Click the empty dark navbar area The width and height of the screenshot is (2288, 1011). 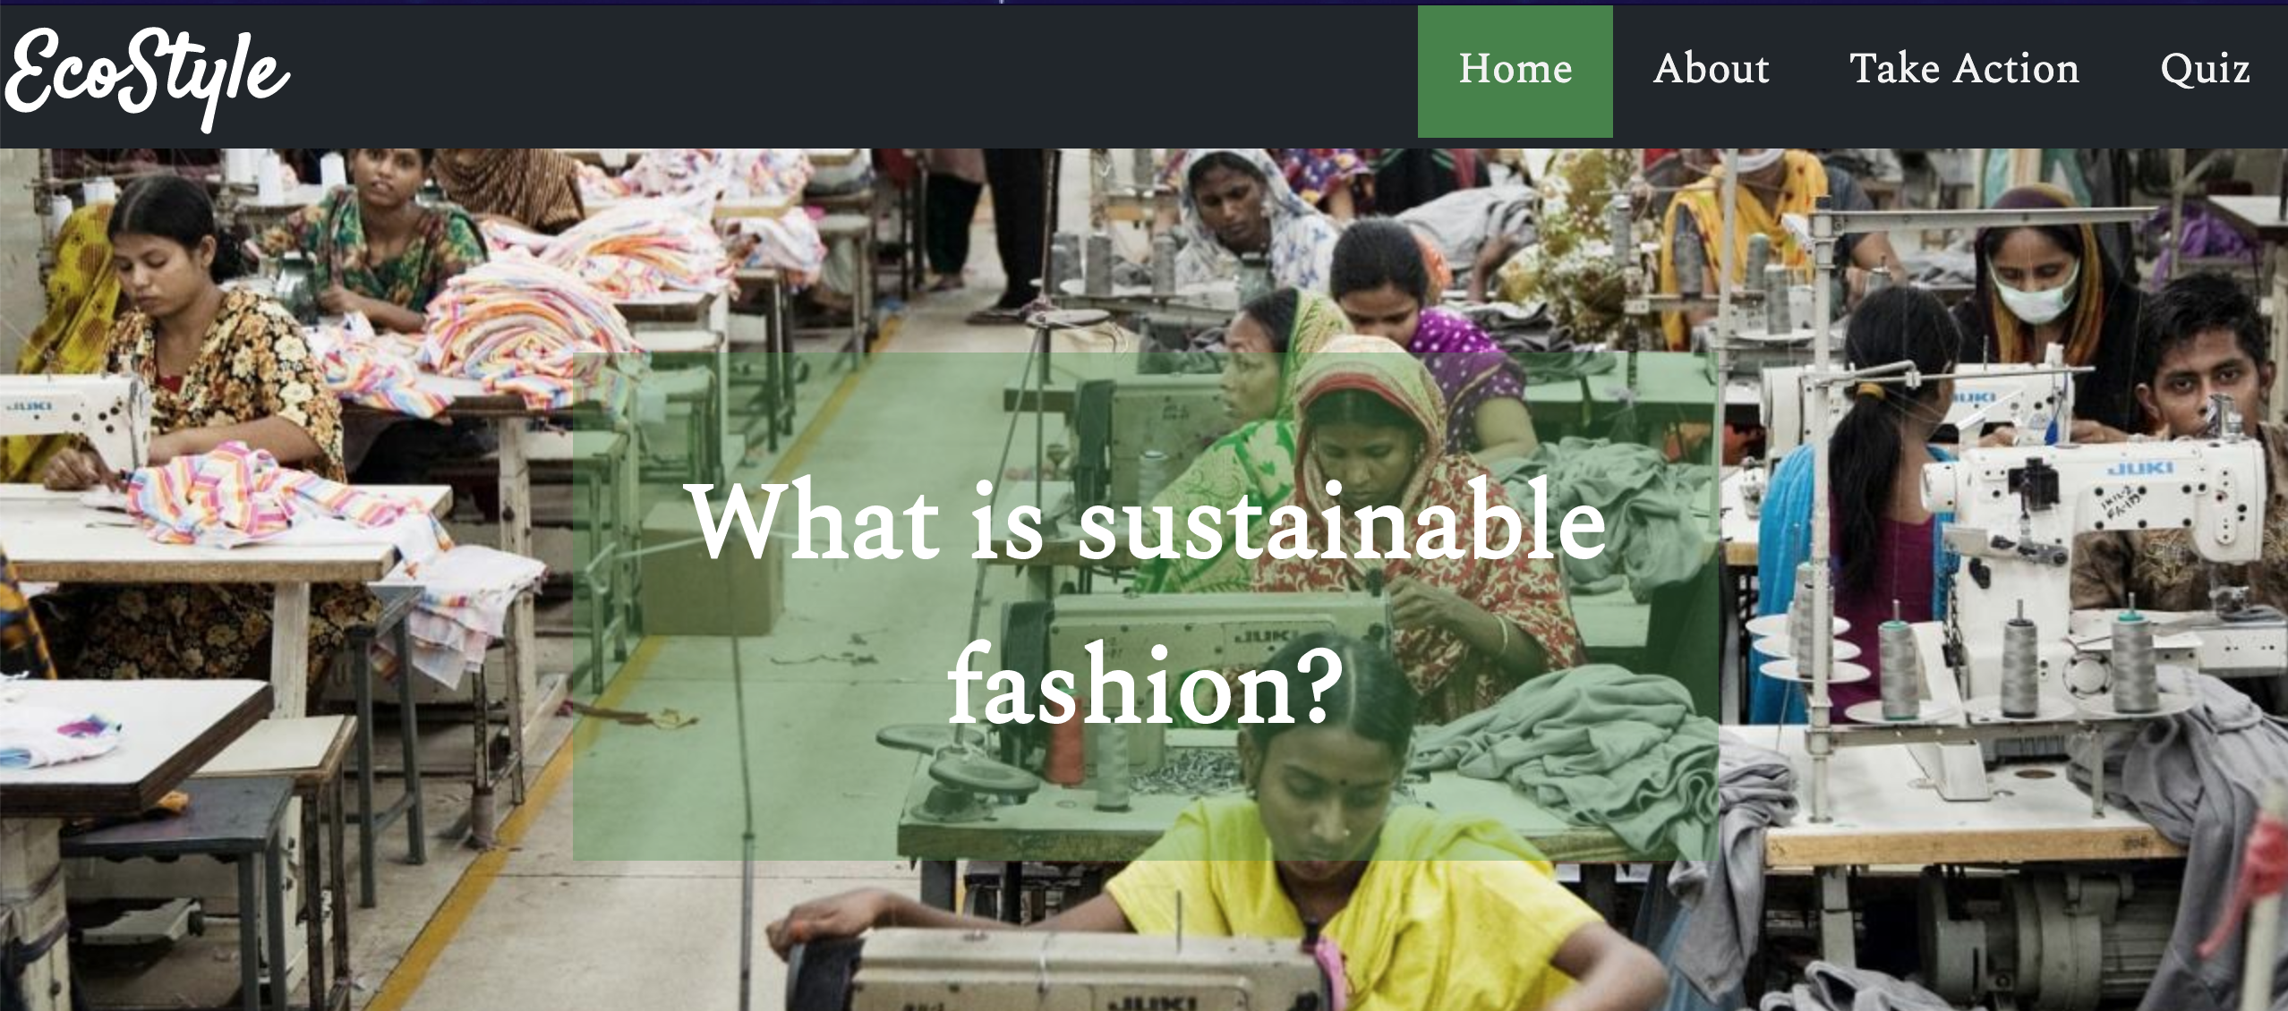coord(850,76)
